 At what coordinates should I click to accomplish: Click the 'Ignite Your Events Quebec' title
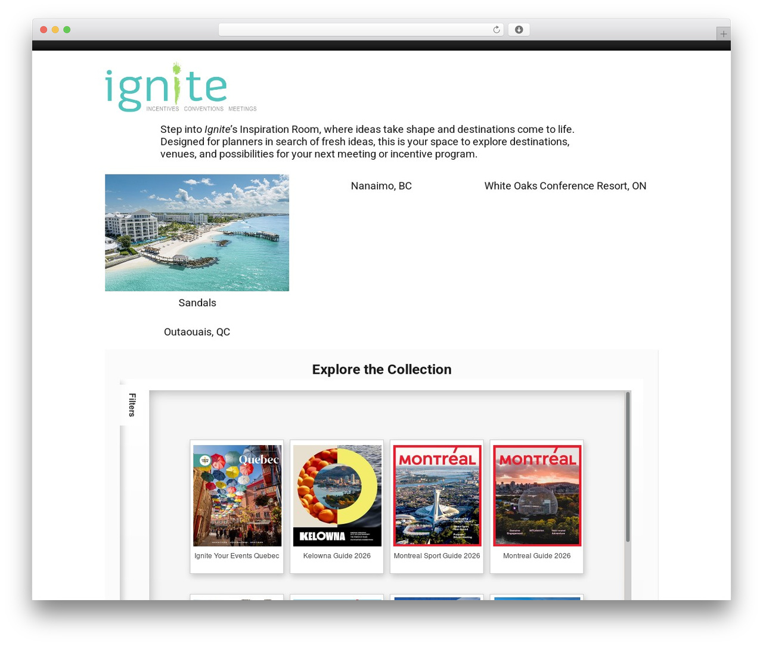click(237, 556)
